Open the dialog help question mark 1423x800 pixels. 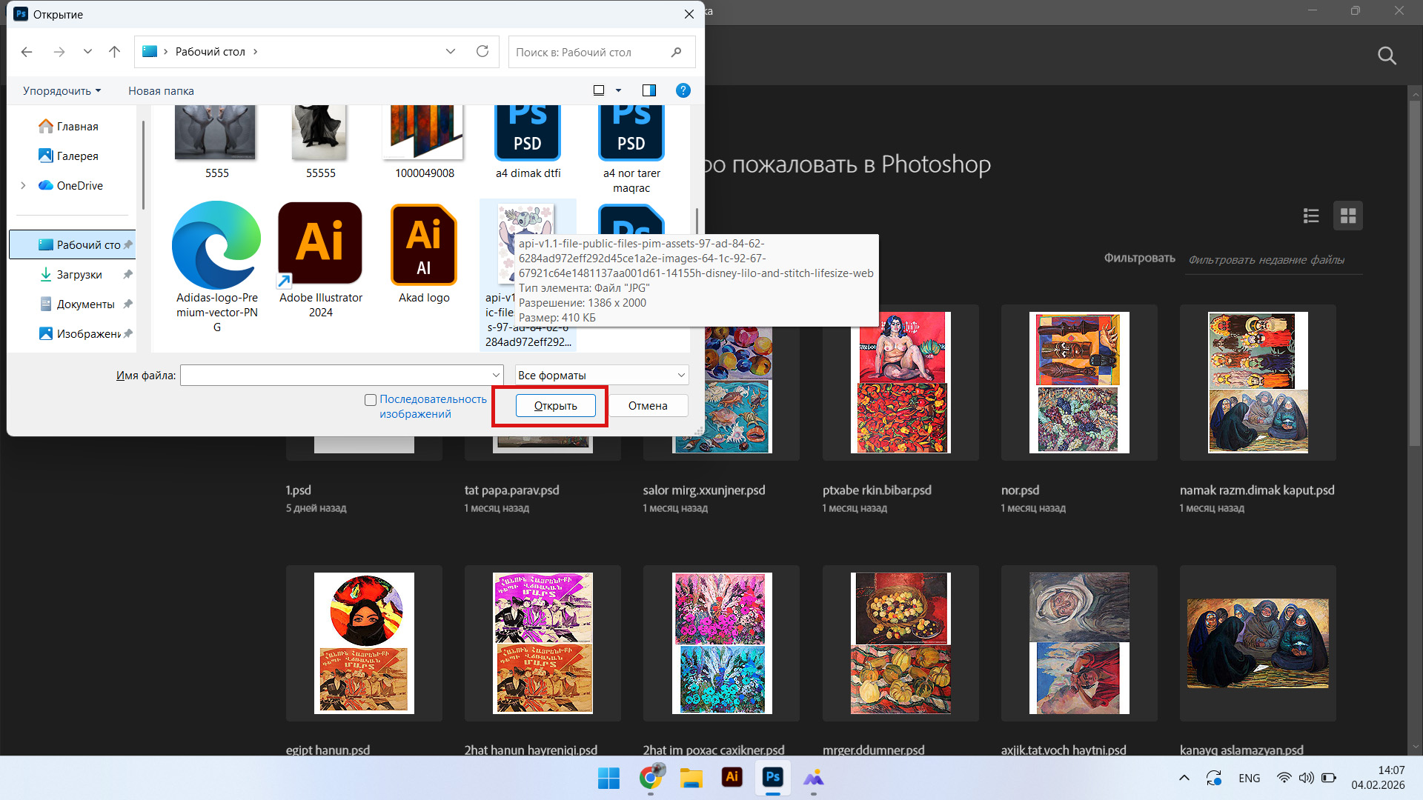pyautogui.click(x=683, y=90)
